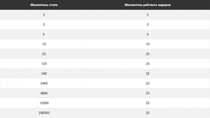
Task: Click the table multiplier value 240000
Action: pos(44,113)
